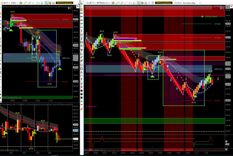Click the pencil drawing tools icon in right toolbar
The height and width of the screenshot is (156, 233).
pyautogui.click(x=117, y=3)
